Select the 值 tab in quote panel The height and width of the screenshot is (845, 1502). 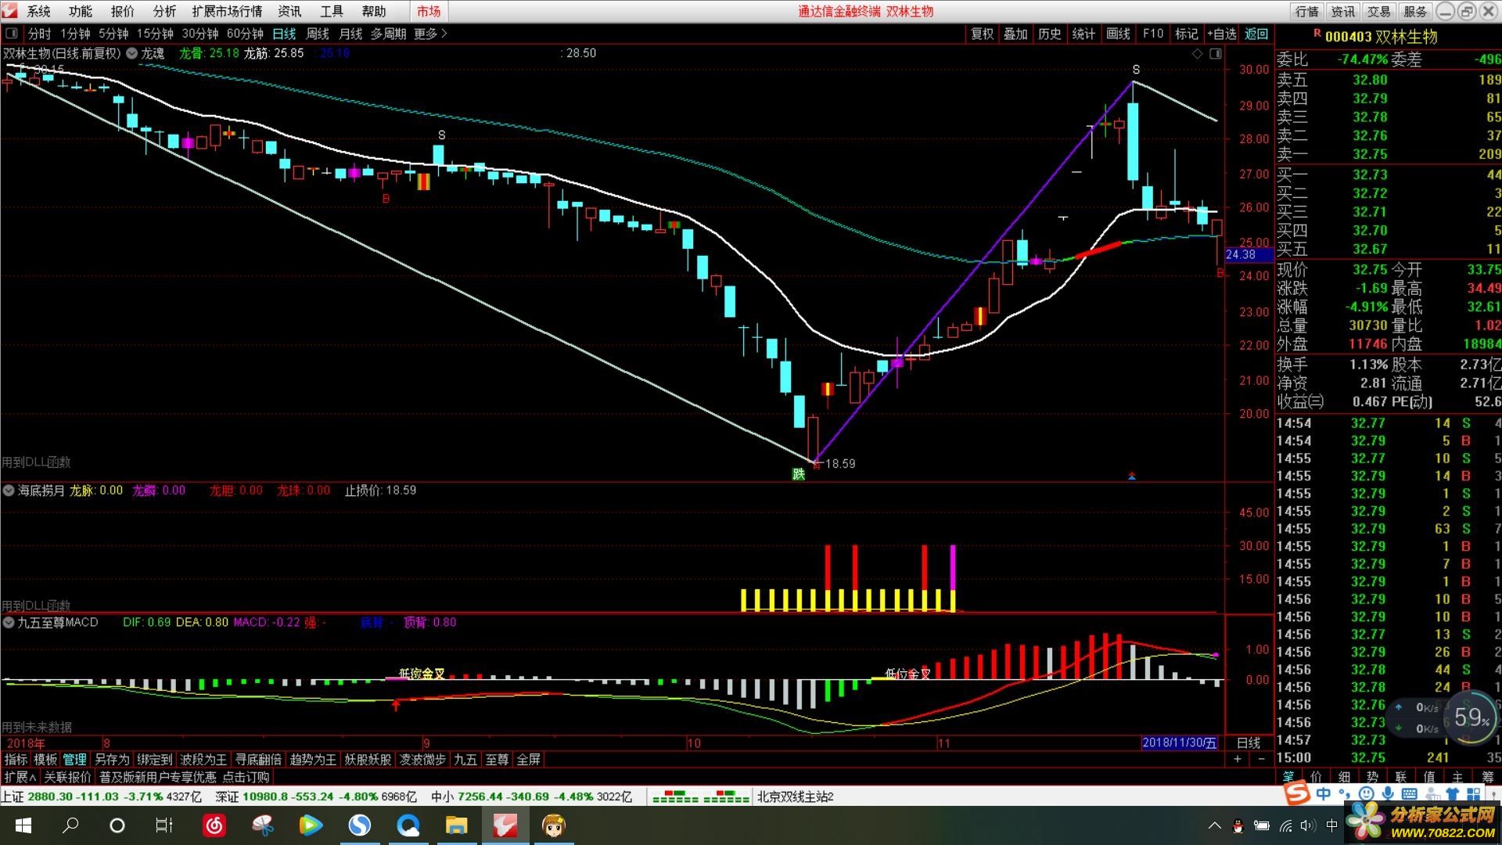pyautogui.click(x=1429, y=776)
